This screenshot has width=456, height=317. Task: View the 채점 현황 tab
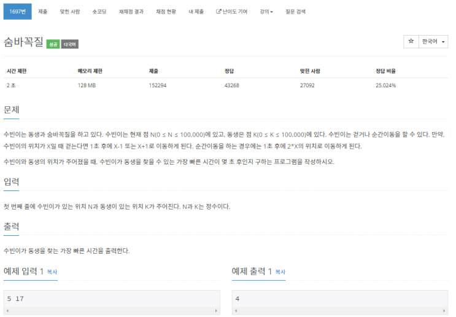(166, 12)
